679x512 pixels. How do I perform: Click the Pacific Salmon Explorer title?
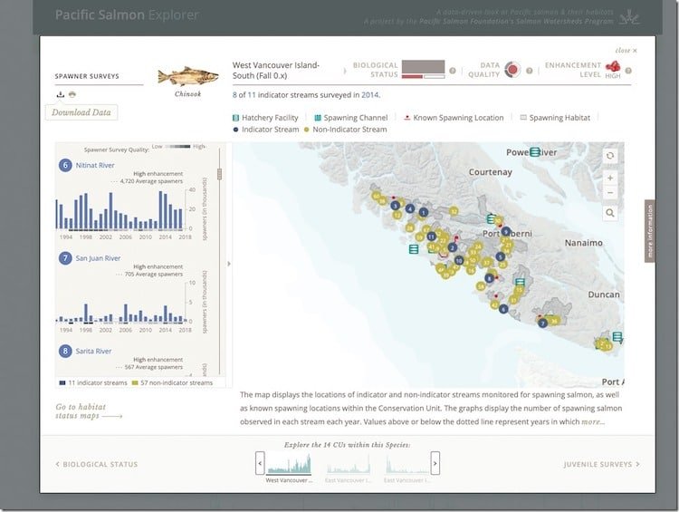[127, 14]
